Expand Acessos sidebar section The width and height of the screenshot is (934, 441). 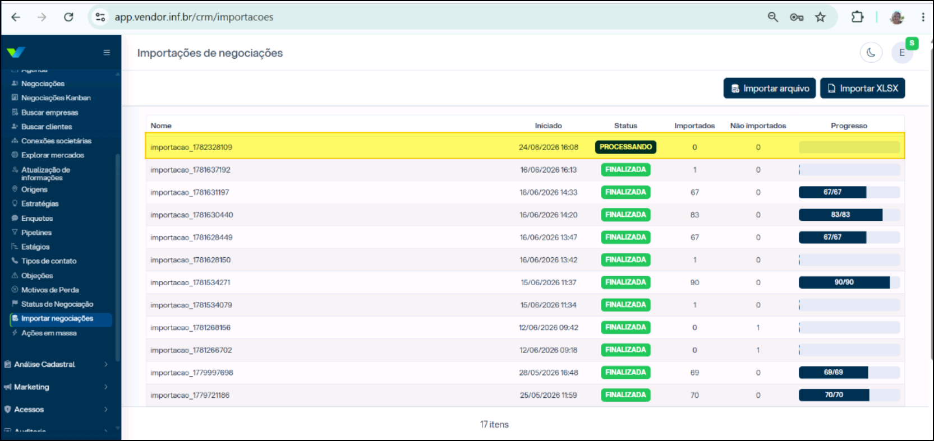point(56,409)
